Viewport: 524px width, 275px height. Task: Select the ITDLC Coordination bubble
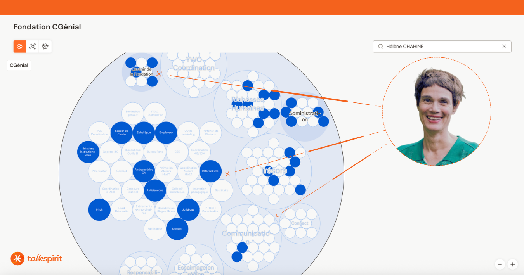(155, 113)
